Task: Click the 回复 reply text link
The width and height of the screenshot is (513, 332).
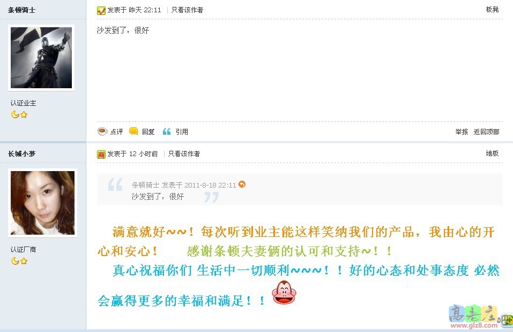Action: (x=148, y=132)
